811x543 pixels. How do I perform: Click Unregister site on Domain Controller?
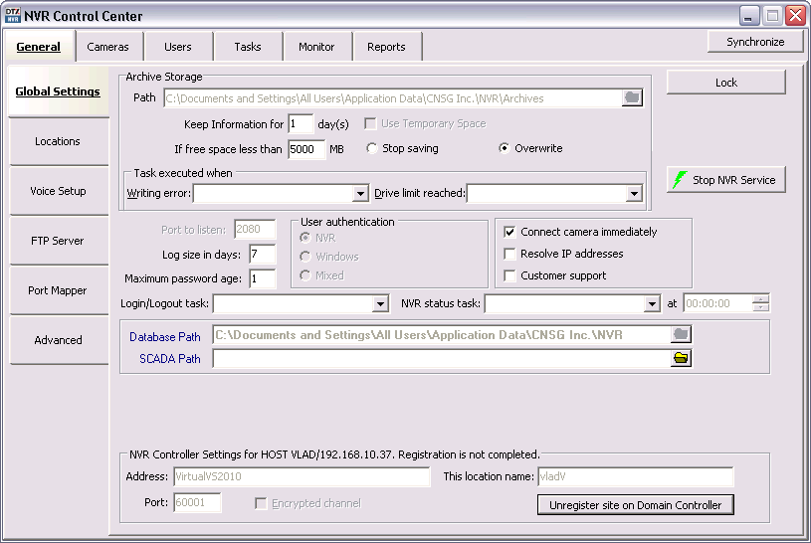[x=636, y=505]
